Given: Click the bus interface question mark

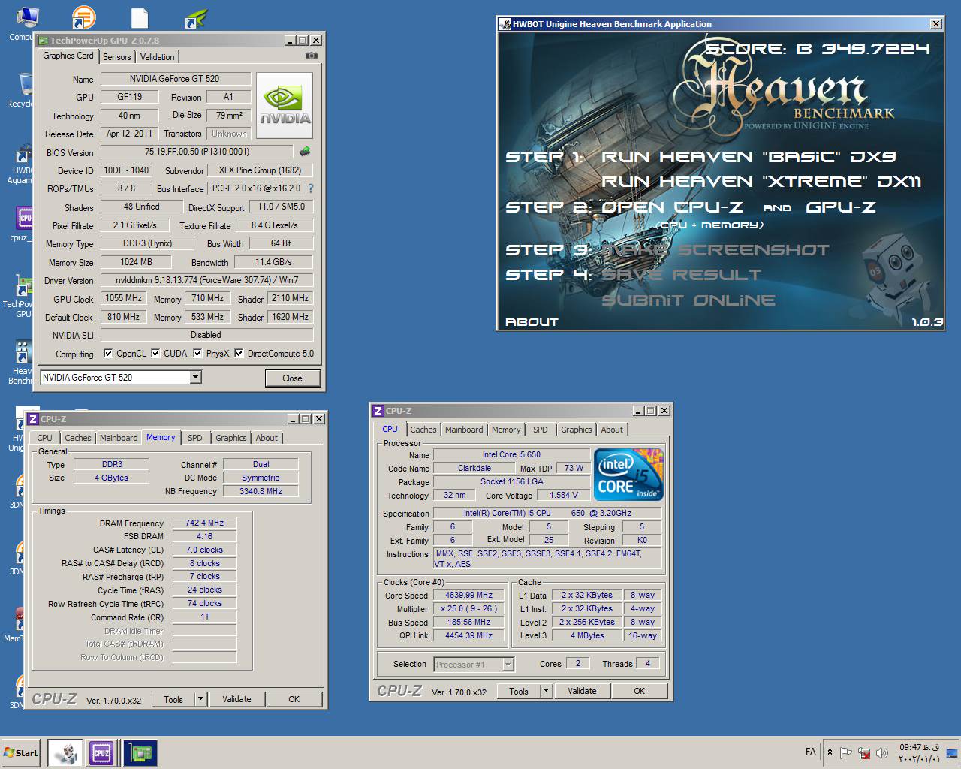Looking at the screenshot, I should [311, 188].
